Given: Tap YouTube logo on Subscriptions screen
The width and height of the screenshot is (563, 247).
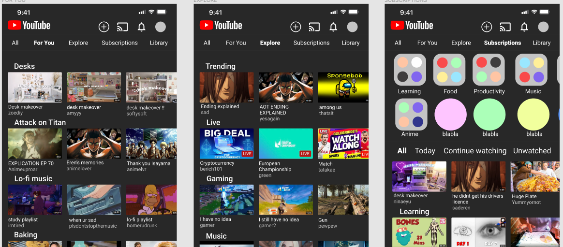Looking at the screenshot, I should coord(412,25).
